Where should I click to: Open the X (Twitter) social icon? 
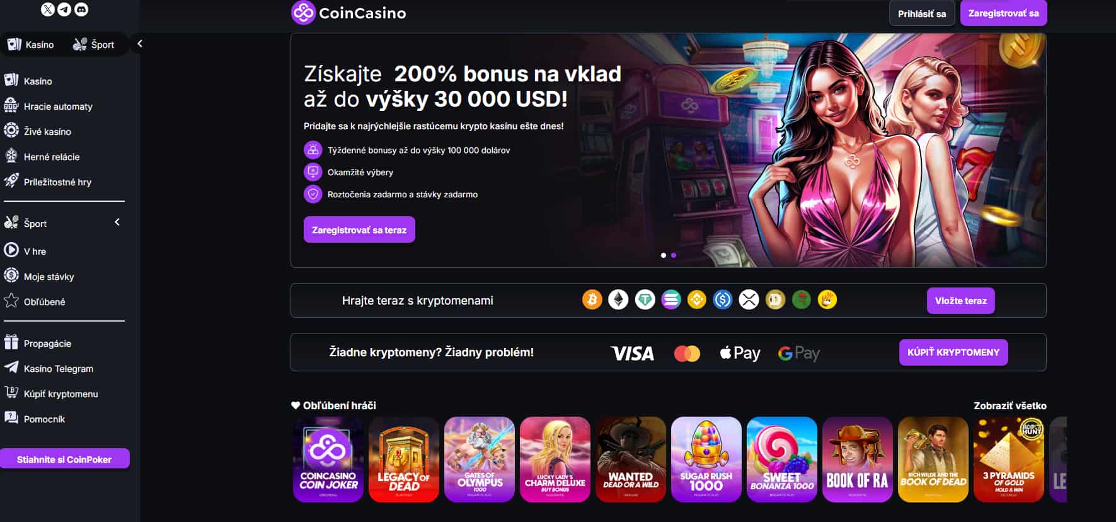click(x=48, y=9)
